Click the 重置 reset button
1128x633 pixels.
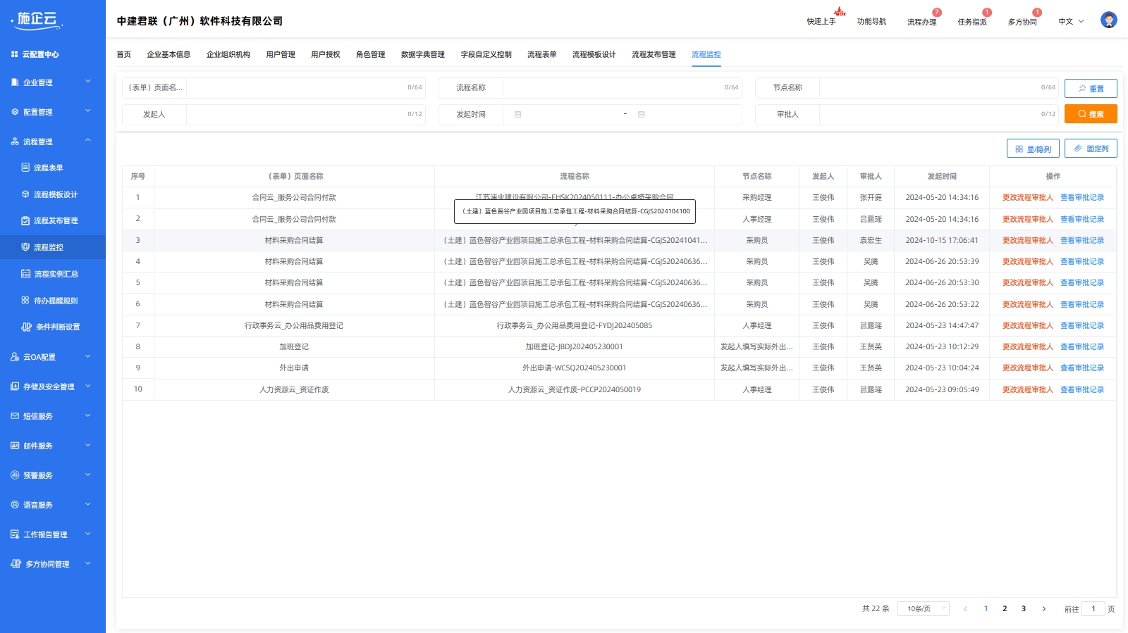point(1091,88)
